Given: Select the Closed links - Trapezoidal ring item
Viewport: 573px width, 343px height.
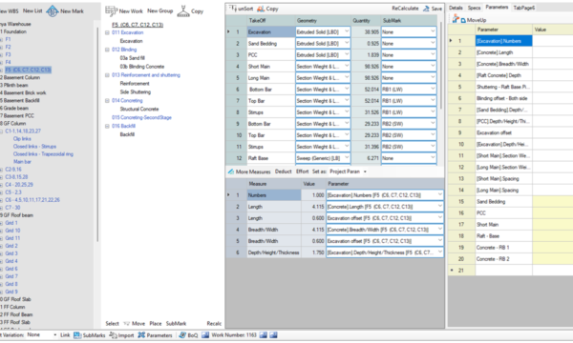Looking at the screenshot, I should pyautogui.click(x=43, y=154).
